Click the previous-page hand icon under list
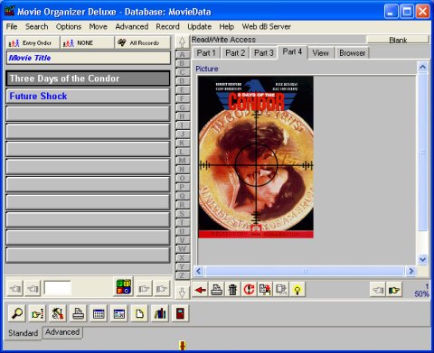The width and height of the screenshot is (434, 353). (33, 289)
